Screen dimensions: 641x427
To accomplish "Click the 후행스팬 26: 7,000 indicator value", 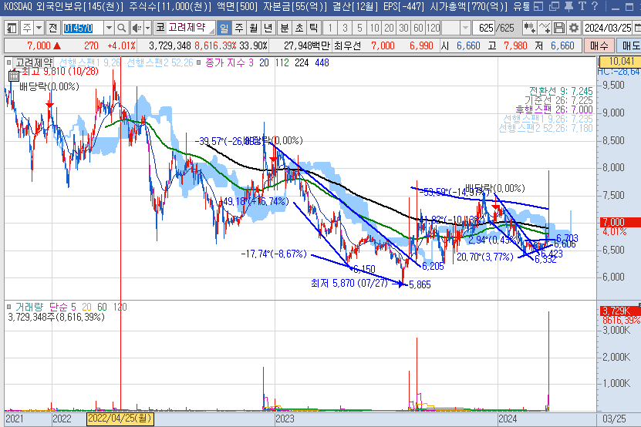I will [554, 109].
